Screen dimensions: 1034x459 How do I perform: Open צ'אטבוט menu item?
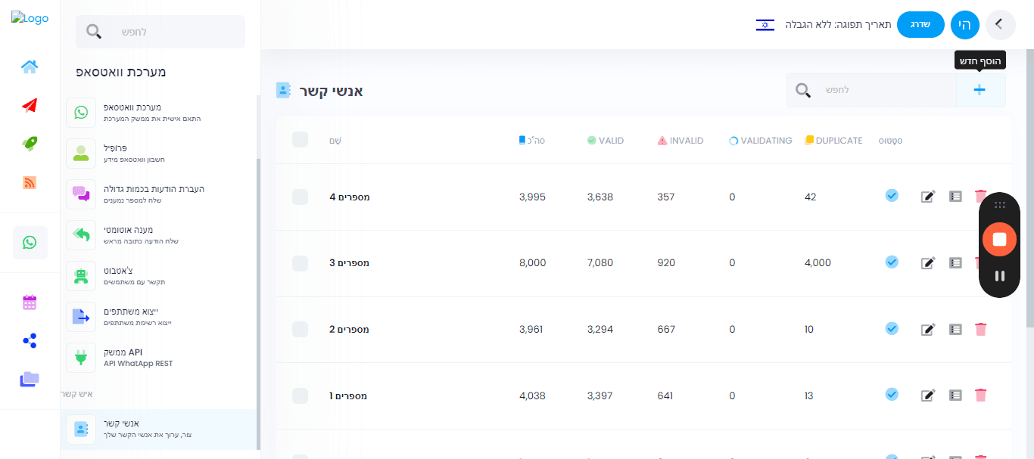point(158,276)
